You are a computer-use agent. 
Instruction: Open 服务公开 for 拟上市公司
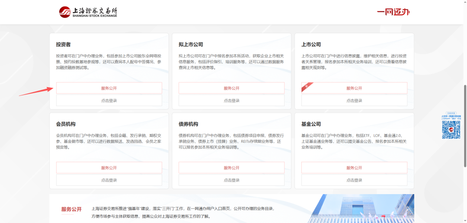[231, 88]
